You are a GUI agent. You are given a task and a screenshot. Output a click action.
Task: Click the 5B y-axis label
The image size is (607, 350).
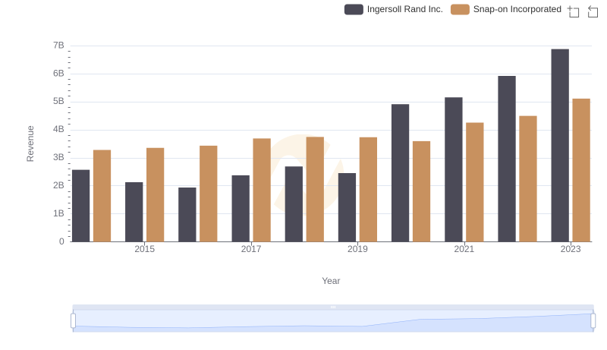[58, 102]
